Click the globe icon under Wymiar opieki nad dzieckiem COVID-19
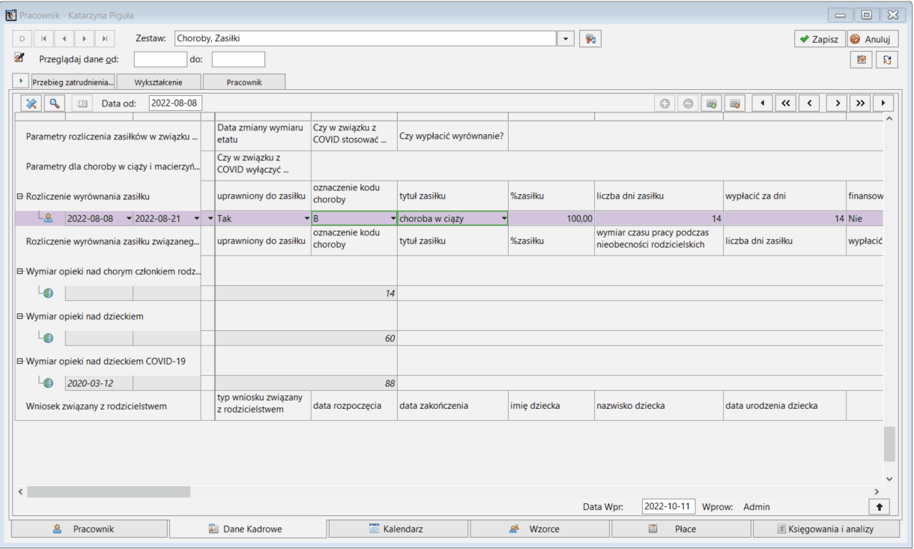Screen dimensions: 914x549 48,383
